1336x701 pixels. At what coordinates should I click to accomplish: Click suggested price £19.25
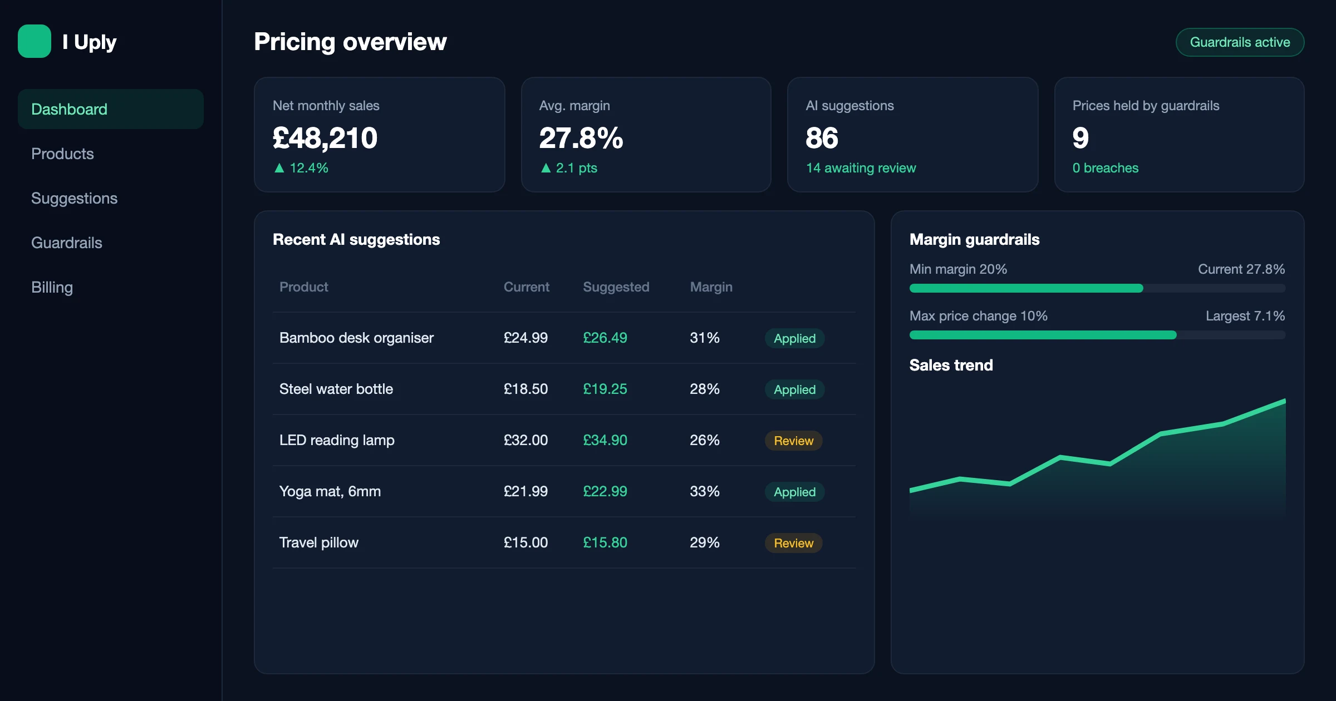click(605, 389)
